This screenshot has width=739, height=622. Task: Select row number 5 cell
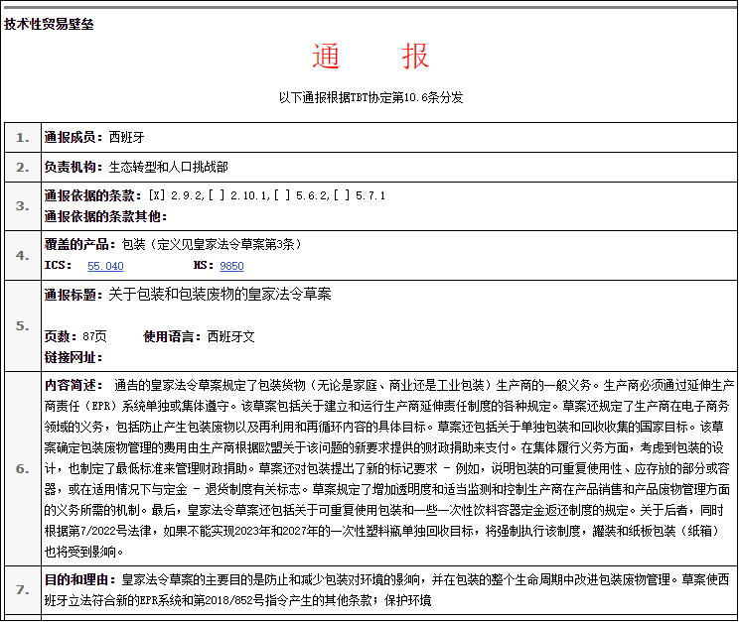tap(22, 325)
